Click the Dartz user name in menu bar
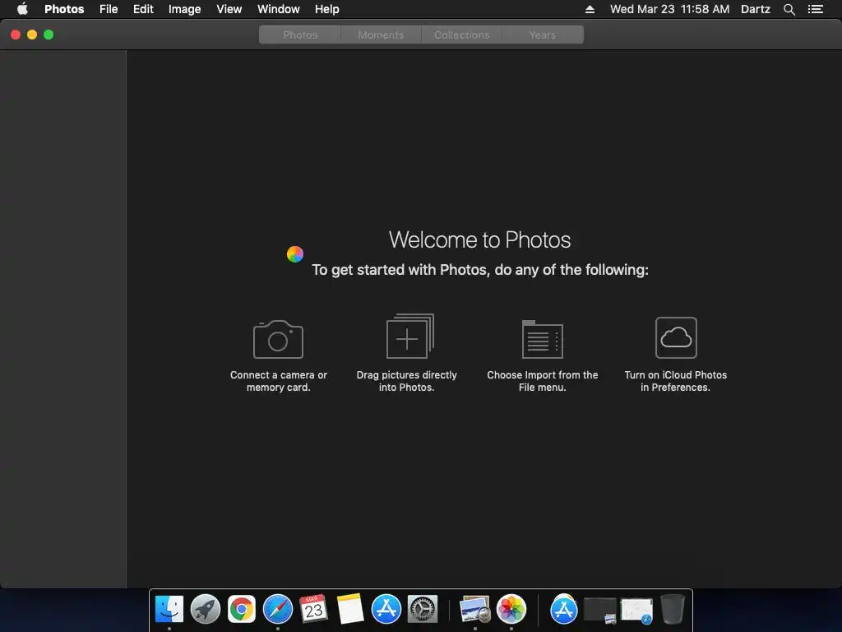Viewport: 842px width, 632px height. tap(755, 9)
